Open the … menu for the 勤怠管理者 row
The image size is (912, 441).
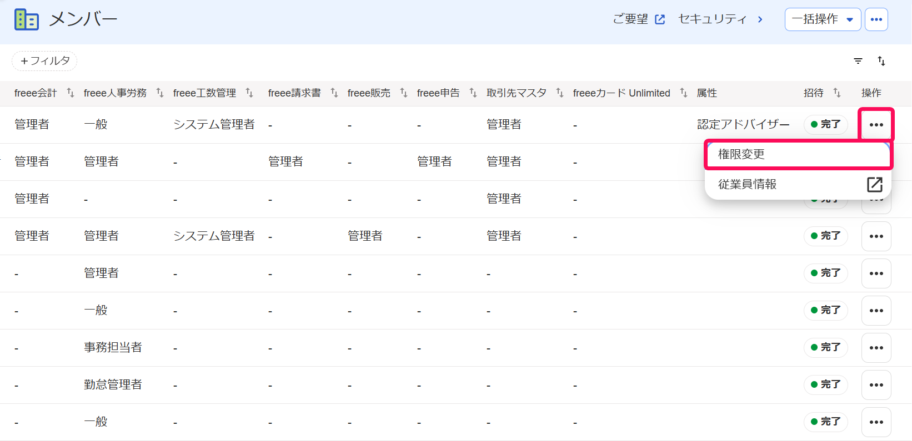tap(876, 385)
